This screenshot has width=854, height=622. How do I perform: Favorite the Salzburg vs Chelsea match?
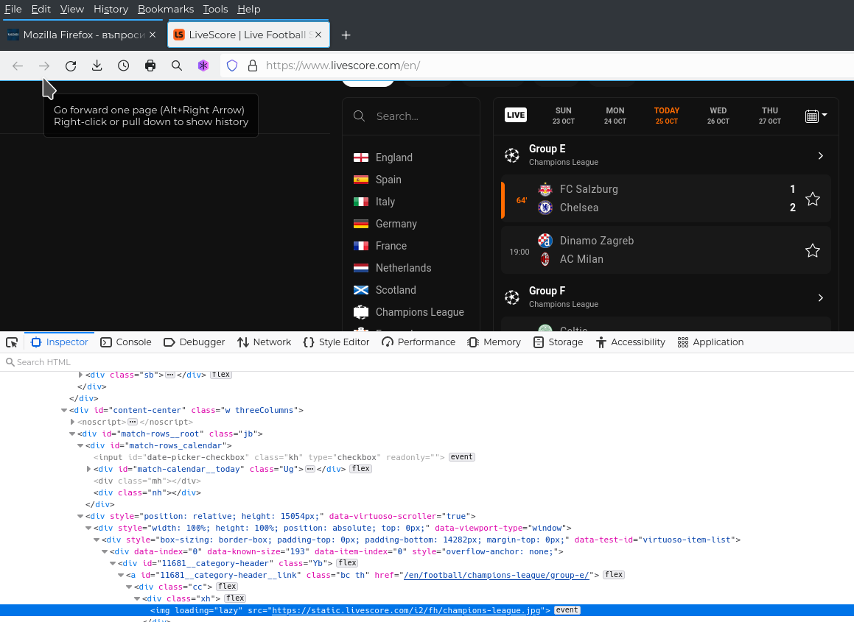click(x=813, y=199)
